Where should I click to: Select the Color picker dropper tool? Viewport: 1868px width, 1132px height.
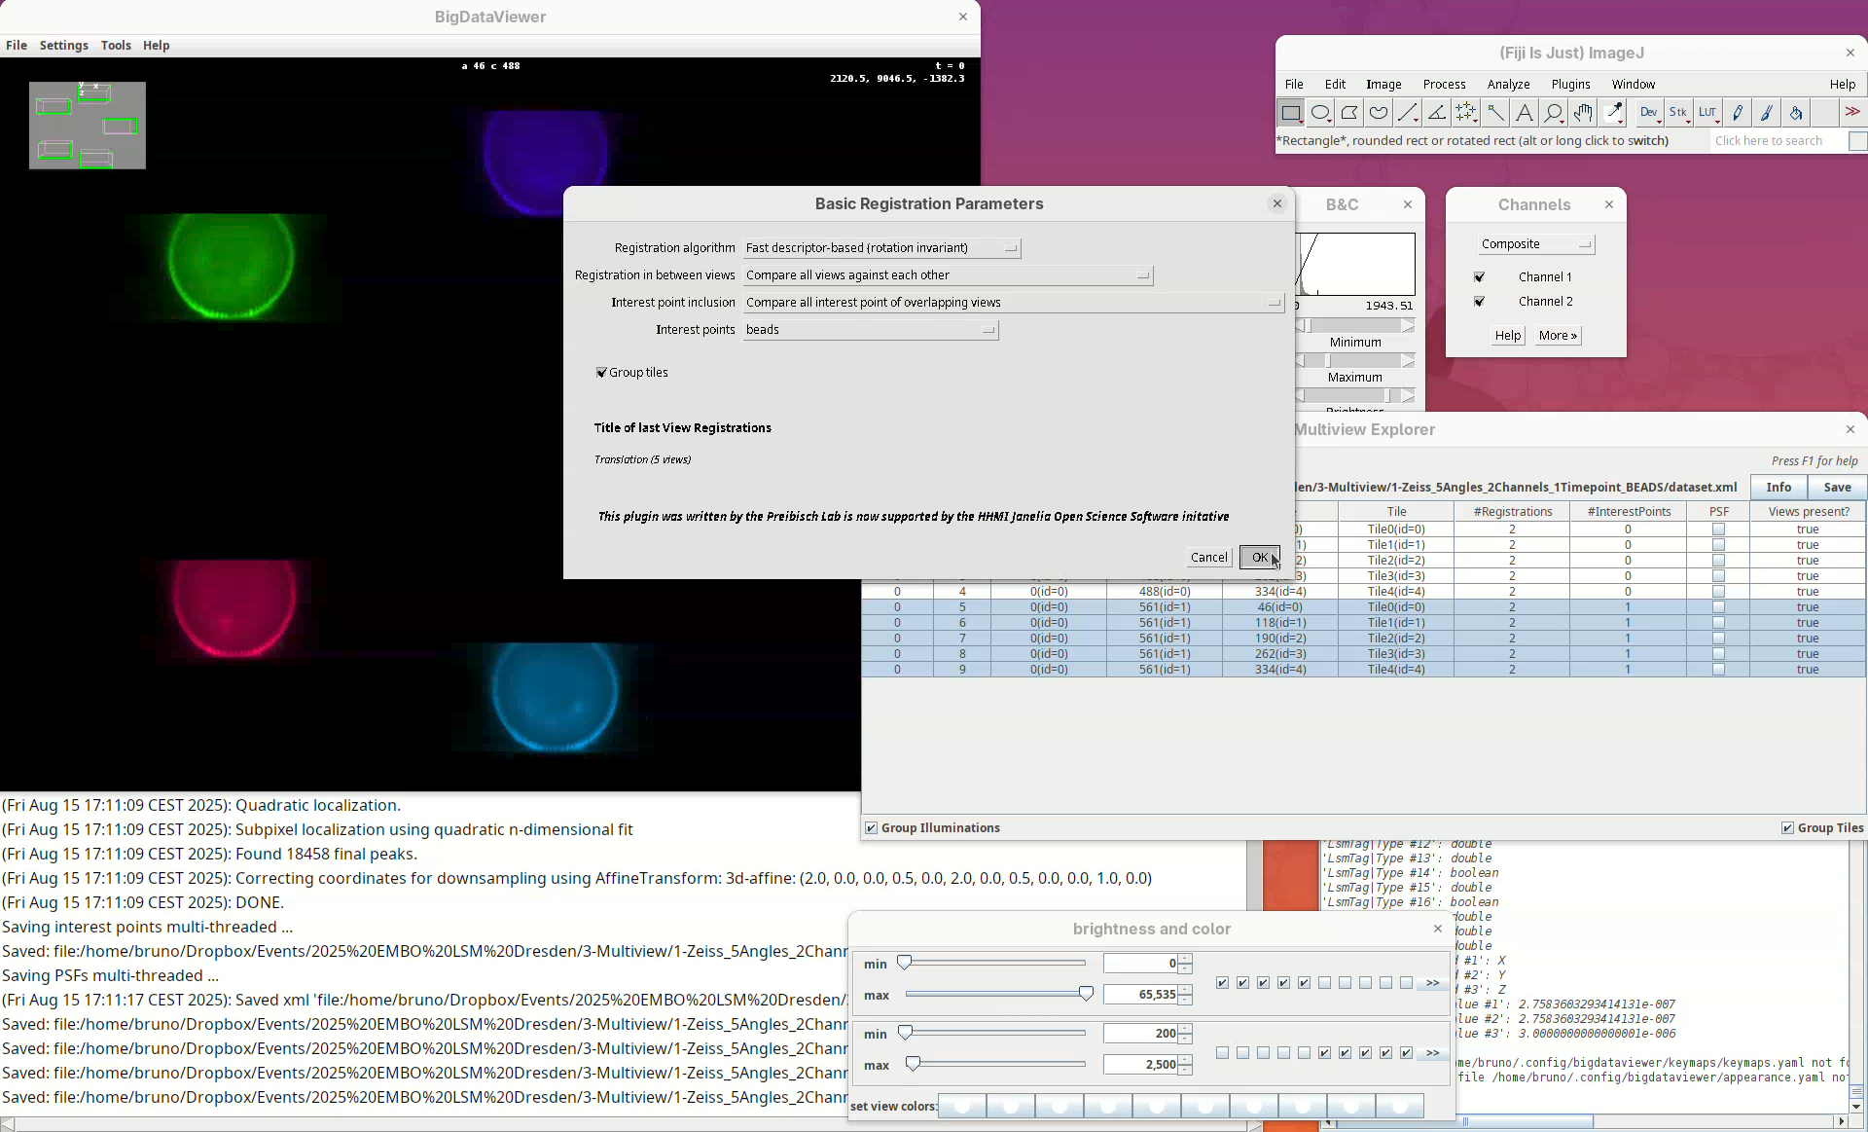click(1614, 113)
